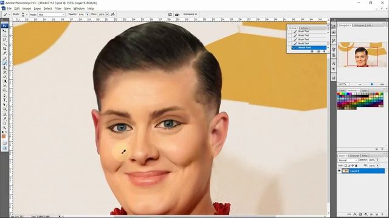Select the Zoom tool in toolbox
This screenshot has height=218, width=389.
(4, 128)
